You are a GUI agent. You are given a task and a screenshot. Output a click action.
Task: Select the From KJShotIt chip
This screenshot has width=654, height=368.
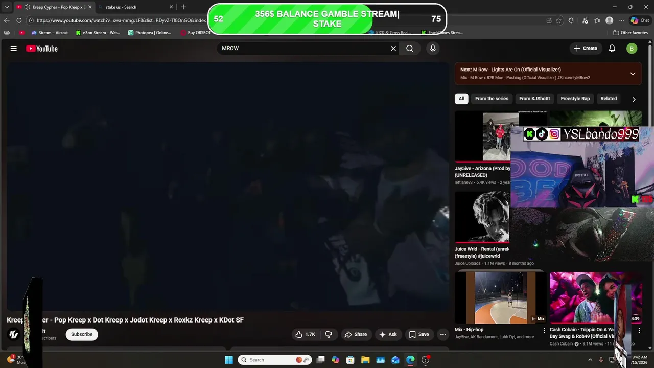point(534,99)
